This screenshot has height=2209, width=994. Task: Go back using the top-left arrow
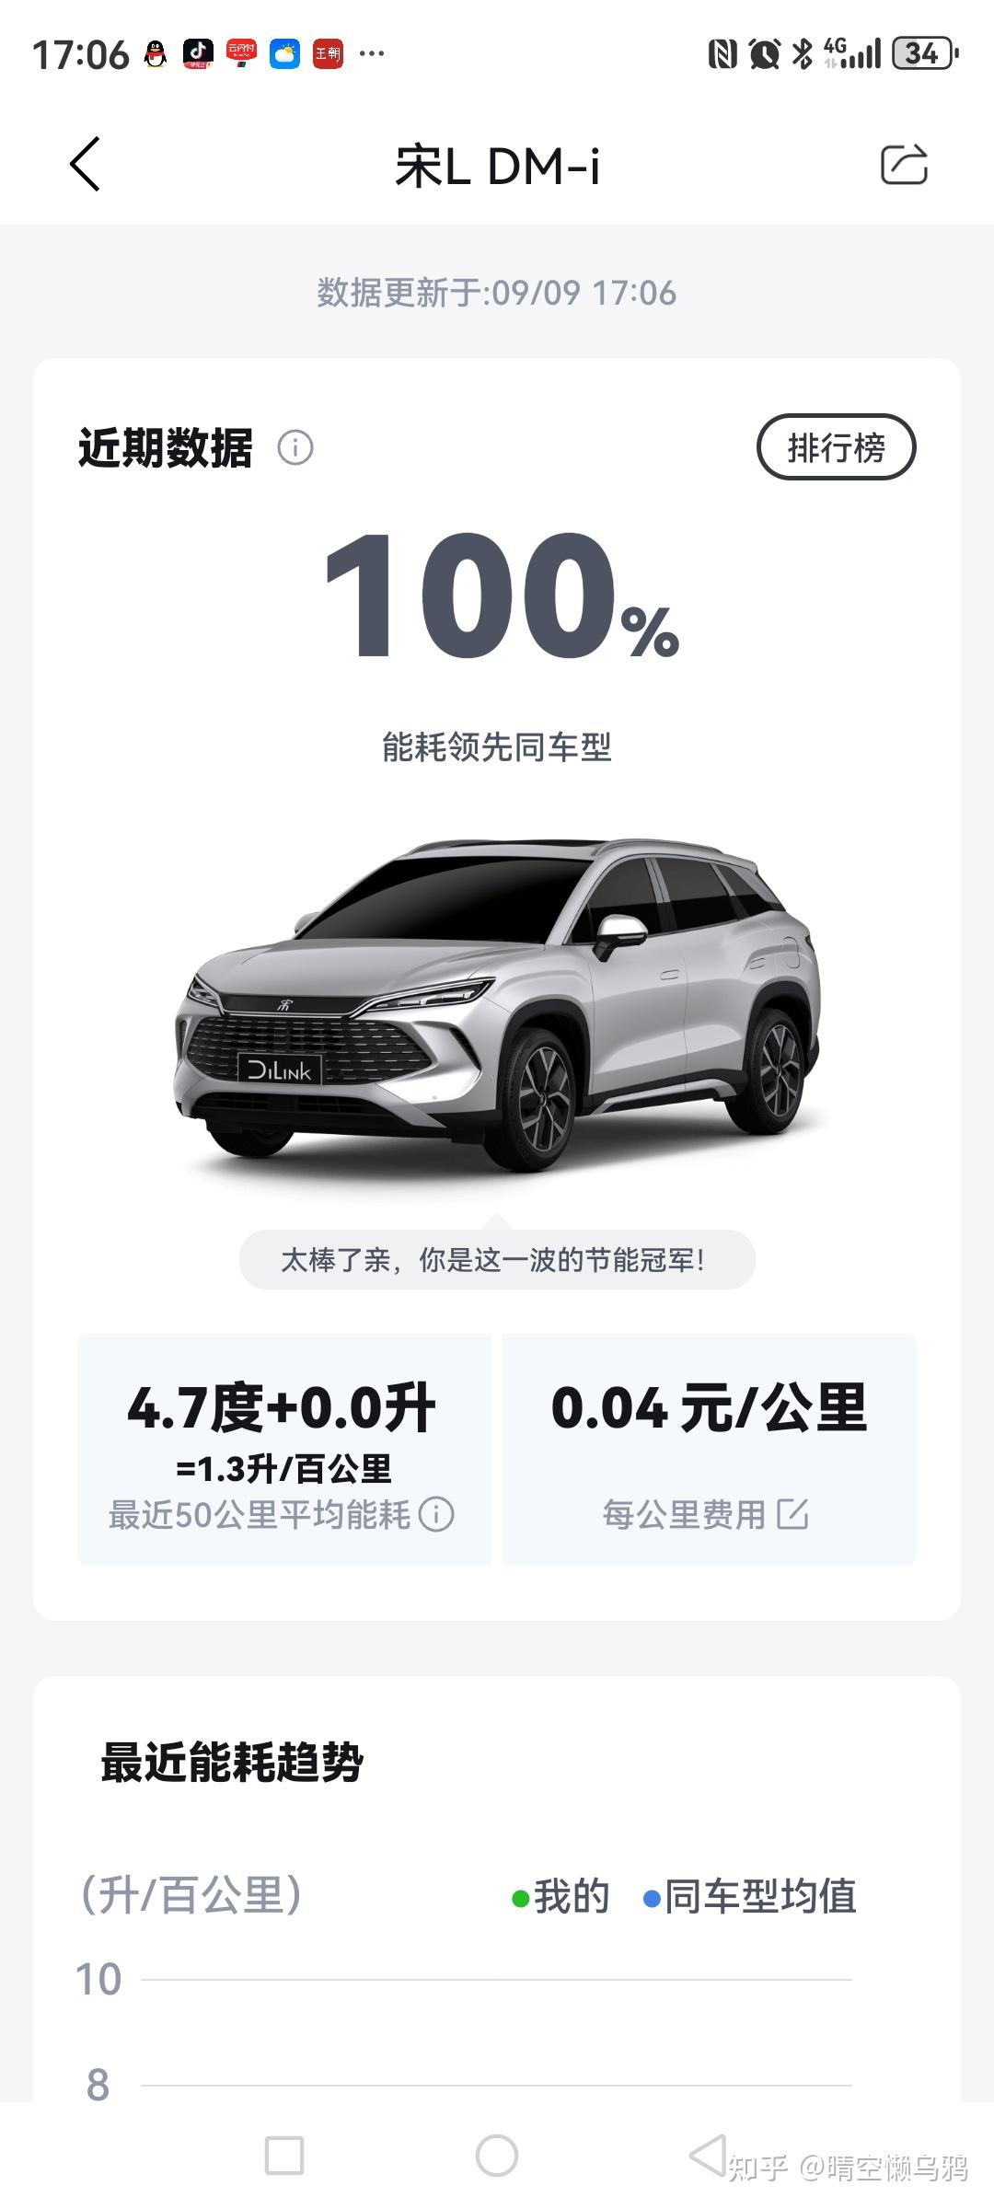[85, 165]
